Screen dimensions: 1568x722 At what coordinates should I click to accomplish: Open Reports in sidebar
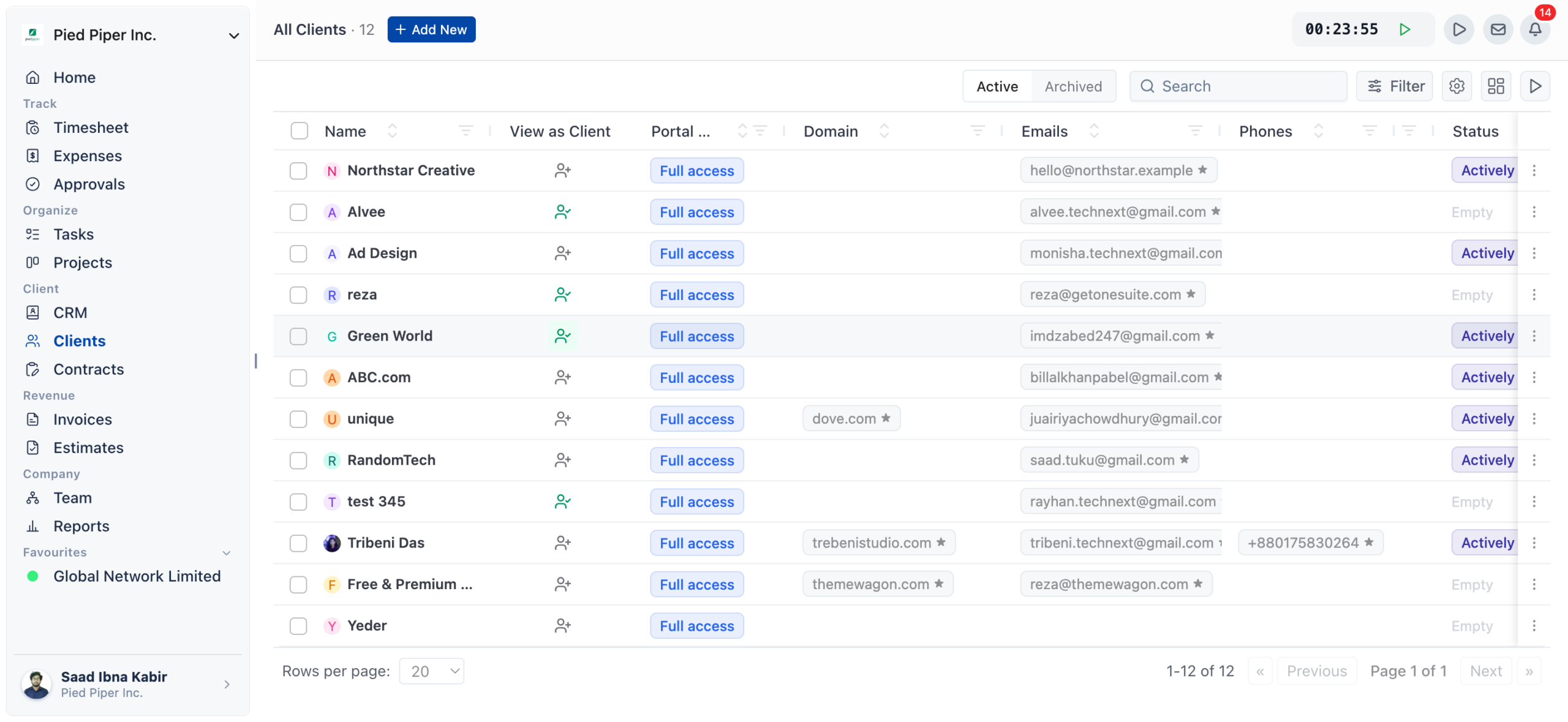point(81,526)
